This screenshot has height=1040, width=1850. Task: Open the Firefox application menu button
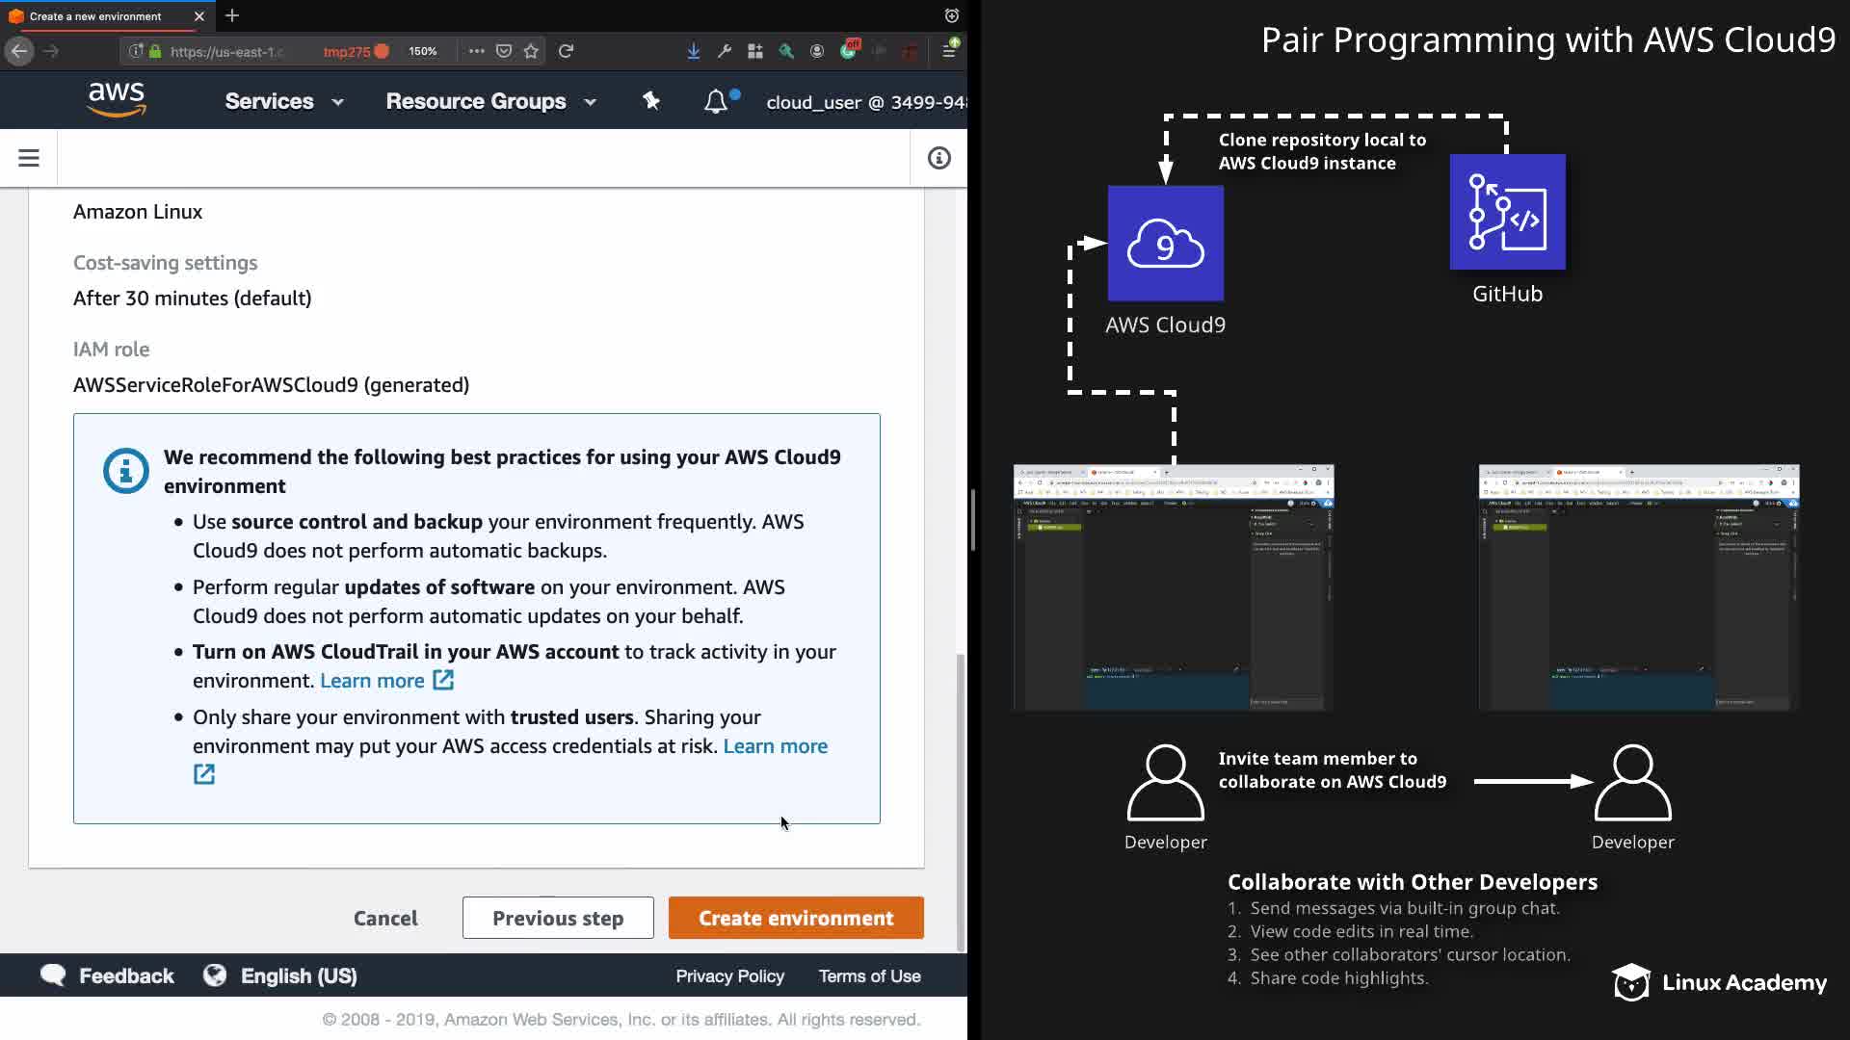949,51
